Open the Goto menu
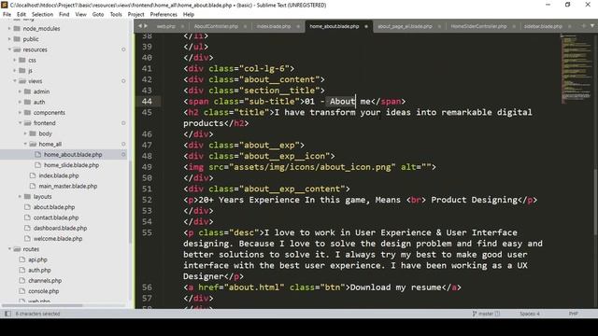Image resolution: width=598 pixels, height=336 pixels. (x=98, y=15)
